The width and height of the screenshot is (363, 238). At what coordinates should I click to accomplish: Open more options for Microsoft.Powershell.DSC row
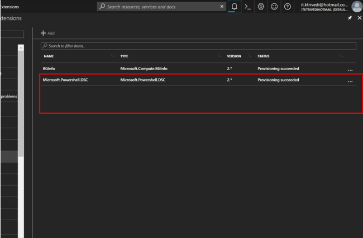click(x=350, y=81)
